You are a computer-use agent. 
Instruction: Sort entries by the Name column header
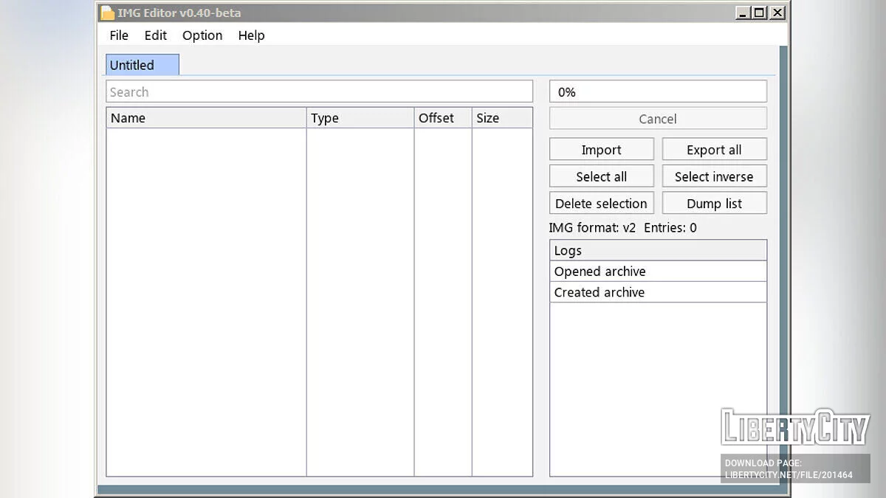(206, 118)
